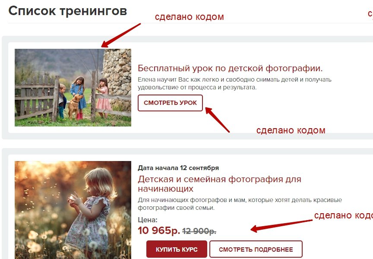The height and width of the screenshot is (259, 373).
Task: Select the thumbnail of children with dog by fence
Action: (73, 88)
